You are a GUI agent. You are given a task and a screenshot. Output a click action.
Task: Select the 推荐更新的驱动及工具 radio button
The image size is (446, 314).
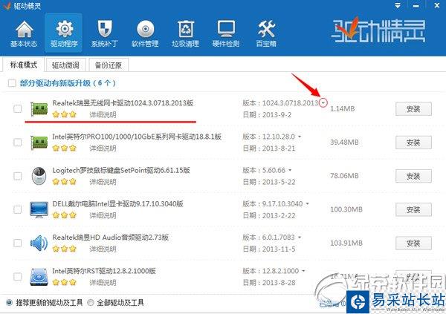click(x=10, y=303)
